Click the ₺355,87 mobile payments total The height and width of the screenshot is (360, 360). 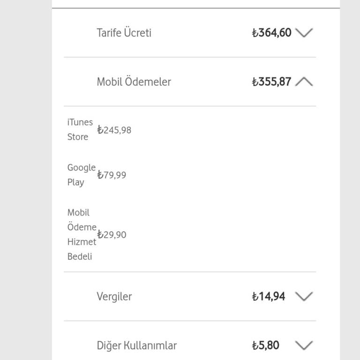[271, 82]
